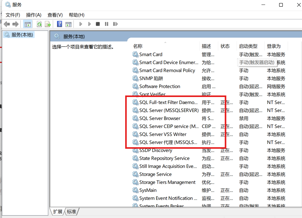The image size is (302, 218).
Task: Click the gear icon beside SQL Server VSS Writer
Action: click(x=135, y=134)
